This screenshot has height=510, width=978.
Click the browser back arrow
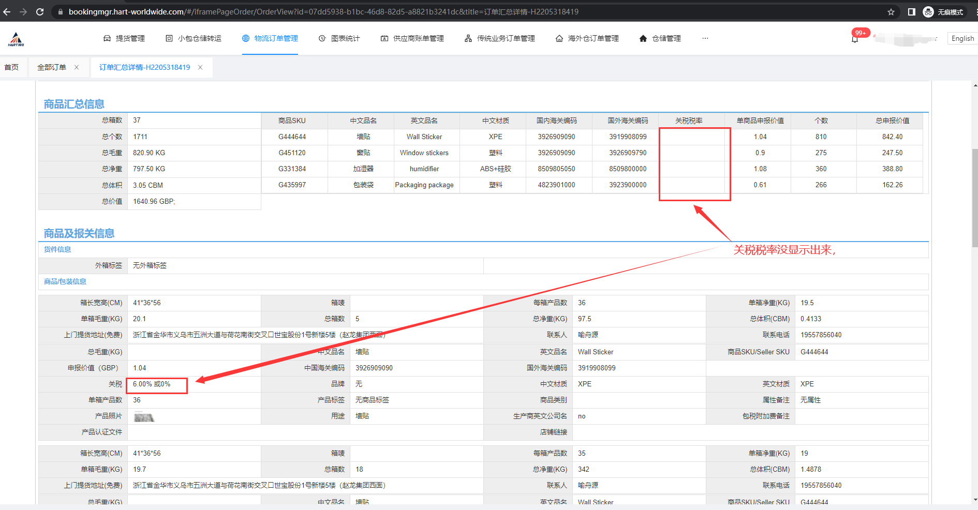[x=7, y=11]
